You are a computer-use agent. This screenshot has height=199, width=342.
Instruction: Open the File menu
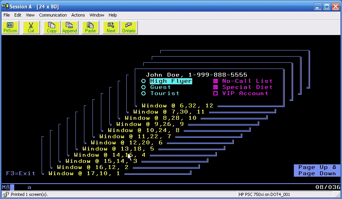[x=7, y=15]
